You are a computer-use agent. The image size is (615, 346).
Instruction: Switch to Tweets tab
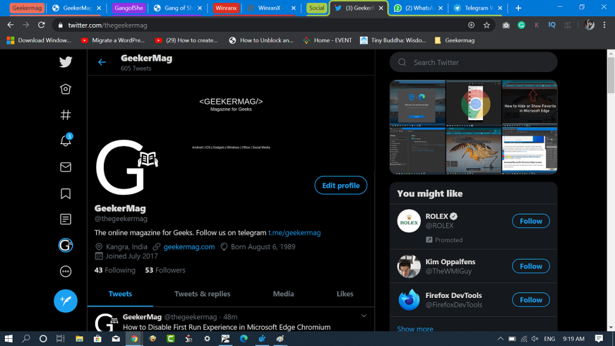click(120, 294)
